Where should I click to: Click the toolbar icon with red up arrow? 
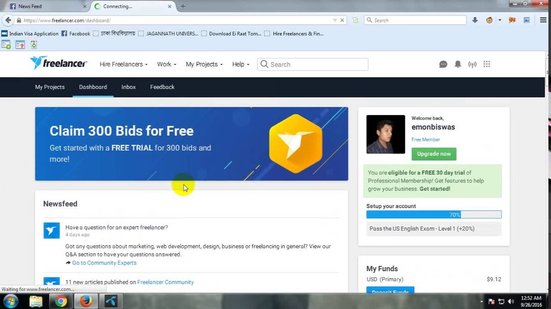click(20, 45)
